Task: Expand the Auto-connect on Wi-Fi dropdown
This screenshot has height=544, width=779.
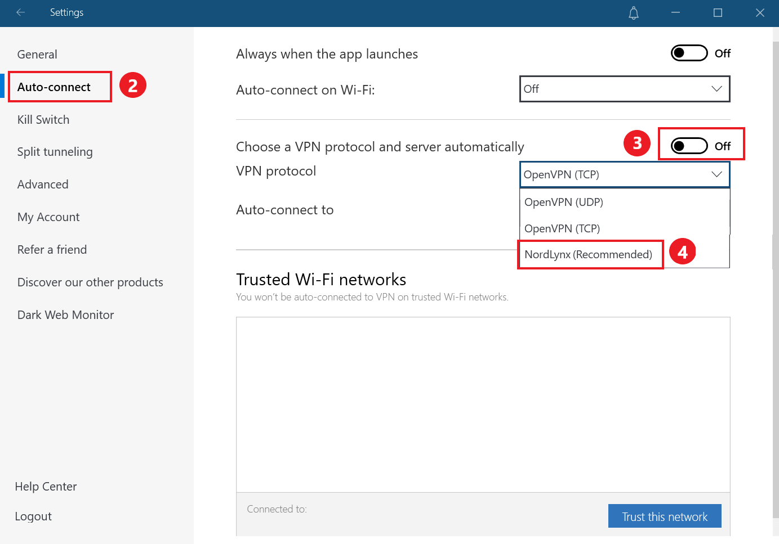Action: pos(624,89)
